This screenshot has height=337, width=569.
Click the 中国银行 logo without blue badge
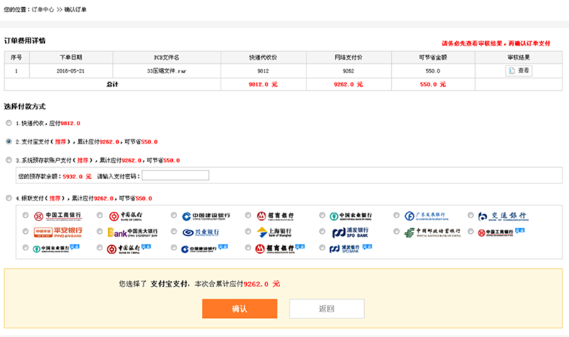click(x=126, y=216)
